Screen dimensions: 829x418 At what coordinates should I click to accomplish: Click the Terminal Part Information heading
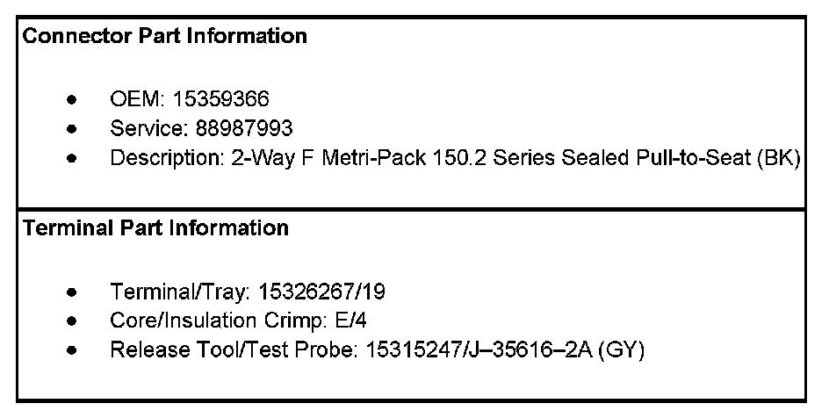[155, 228]
